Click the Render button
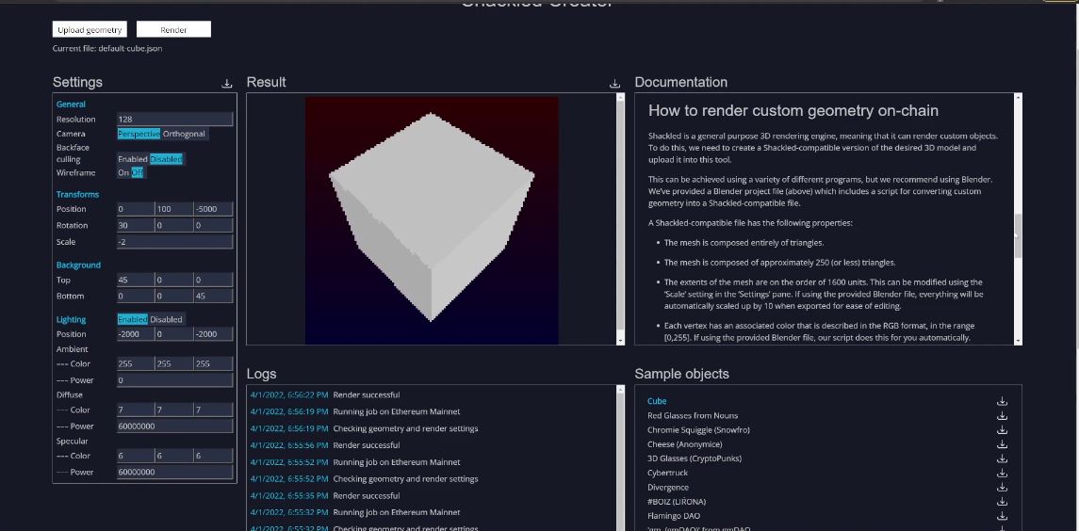The height and width of the screenshot is (531, 1079). 173,29
